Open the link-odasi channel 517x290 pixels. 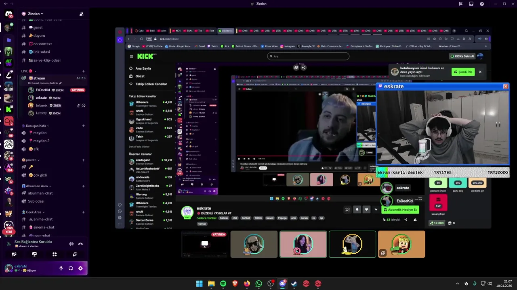tap(53, 52)
